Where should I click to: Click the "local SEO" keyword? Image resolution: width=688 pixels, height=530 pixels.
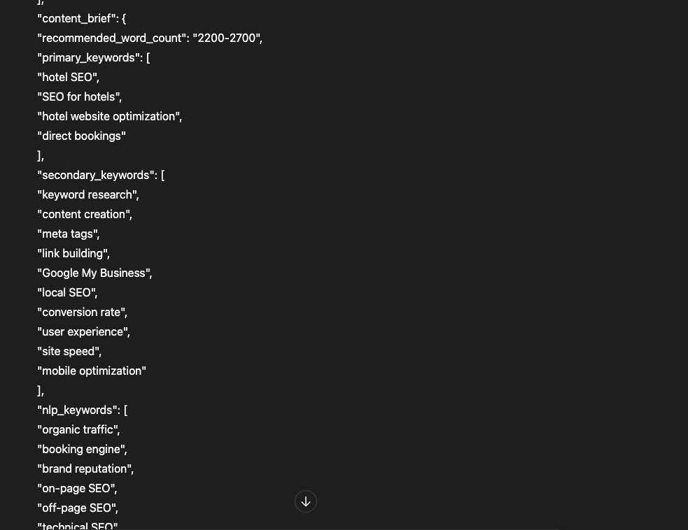tap(67, 293)
